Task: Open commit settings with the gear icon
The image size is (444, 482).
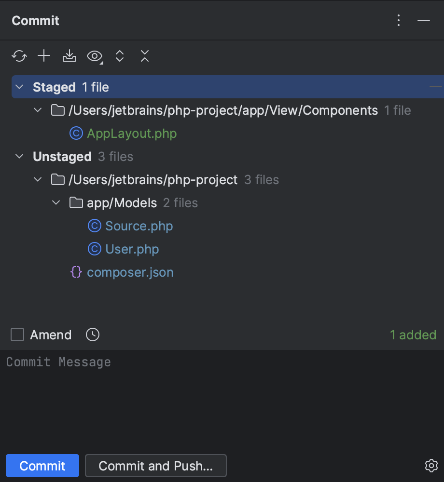Action: [431, 466]
